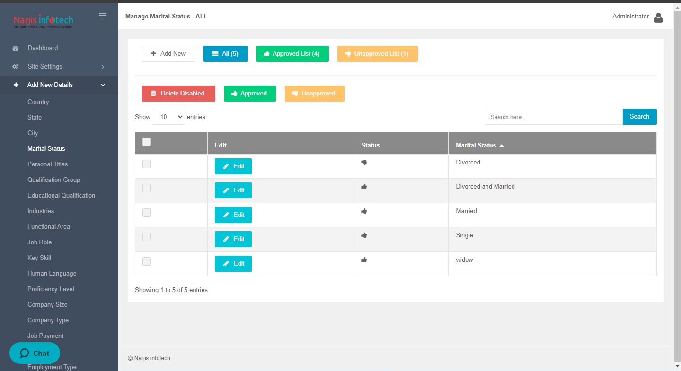
Task: Open Educational Qualification in sidebar
Action: point(61,196)
